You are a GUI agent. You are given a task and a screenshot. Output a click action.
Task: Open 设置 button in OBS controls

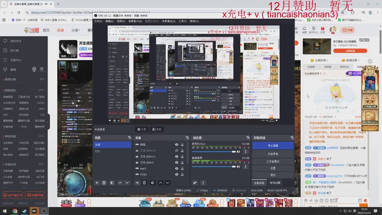pyautogui.click(x=273, y=168)
